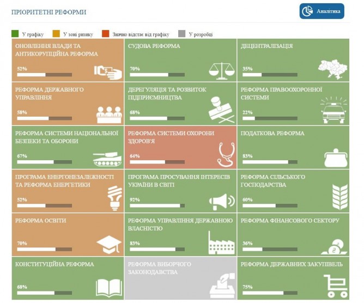Click the wheat icon for agriculture reform
364x303 pixels.
339,197
